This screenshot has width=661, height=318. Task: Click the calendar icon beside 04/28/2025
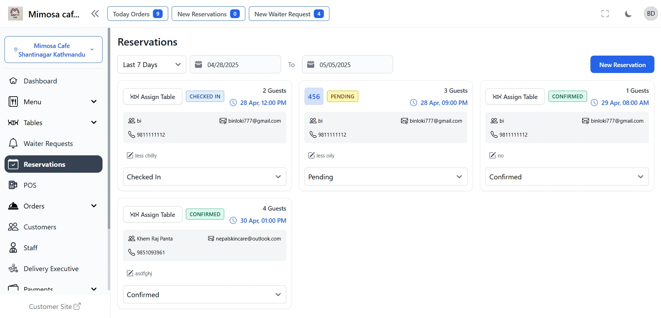198,64
